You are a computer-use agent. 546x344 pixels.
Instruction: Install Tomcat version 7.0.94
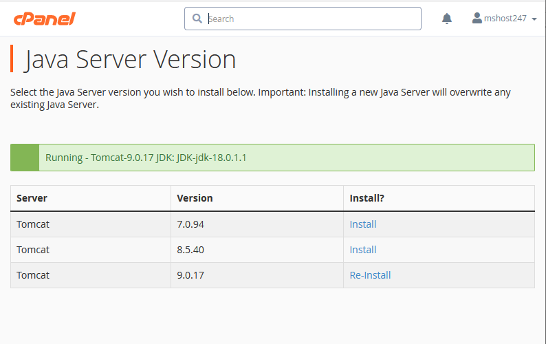tap(363, 224)
